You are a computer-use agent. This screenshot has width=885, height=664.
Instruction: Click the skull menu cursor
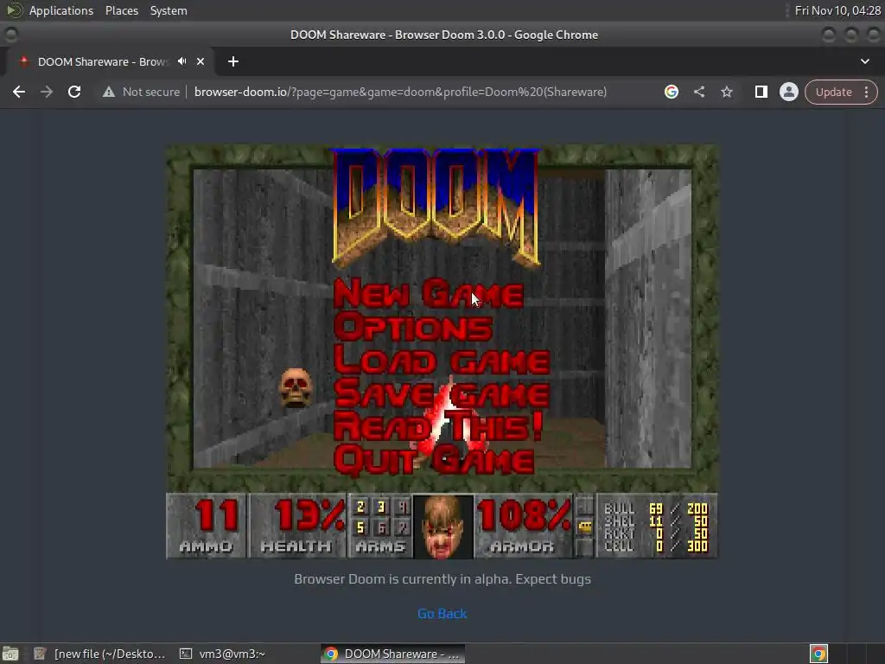point(296,387)
